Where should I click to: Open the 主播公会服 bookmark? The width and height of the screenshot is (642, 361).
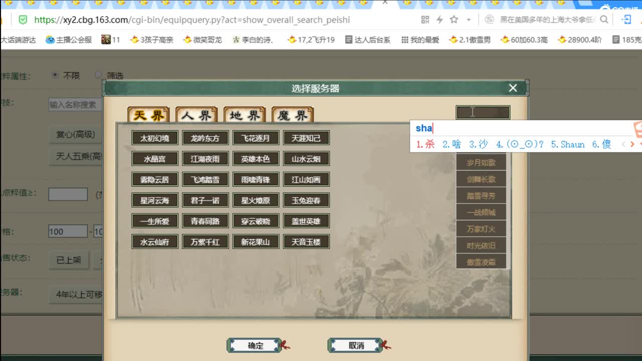tap(69, 40)
